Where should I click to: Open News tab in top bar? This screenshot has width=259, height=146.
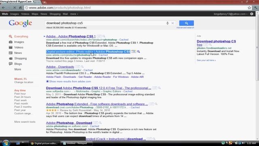tap(44, 14)
